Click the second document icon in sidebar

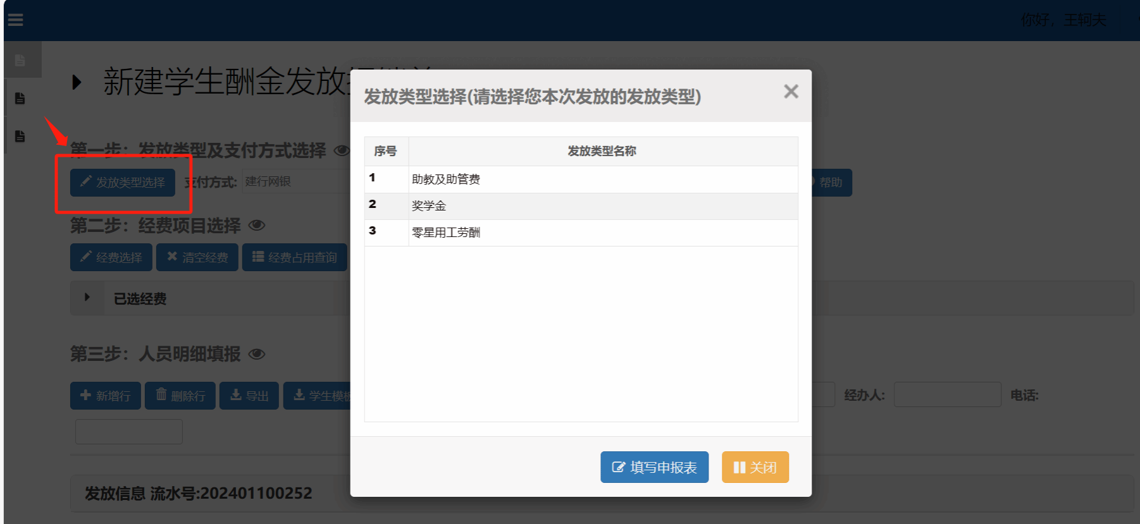coord(20,99)
